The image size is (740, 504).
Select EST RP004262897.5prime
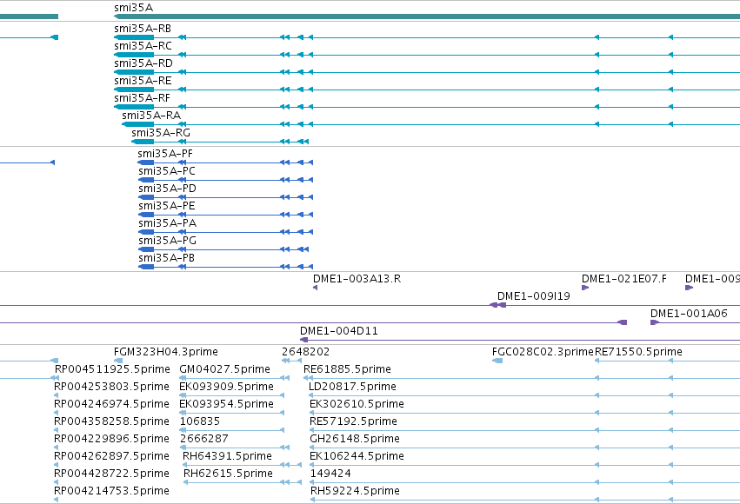tap(111, 457)
